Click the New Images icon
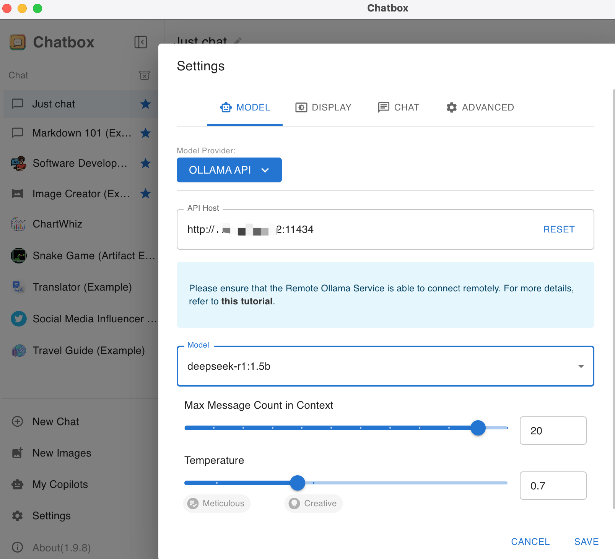Image resolution: width=615 pixels, height=559 pixels. [18, 453]
